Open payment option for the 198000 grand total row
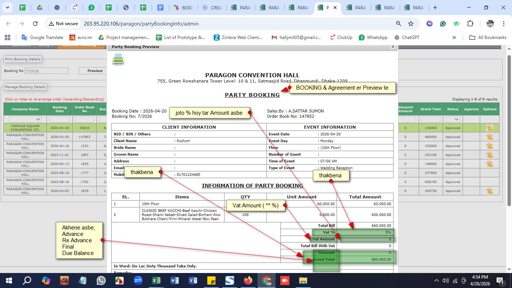 [x=490, y=164]
